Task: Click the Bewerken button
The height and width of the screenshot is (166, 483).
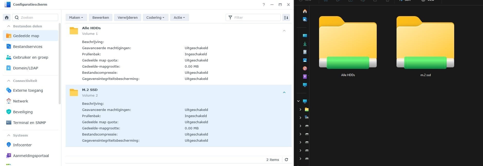Action: [101, 17]
